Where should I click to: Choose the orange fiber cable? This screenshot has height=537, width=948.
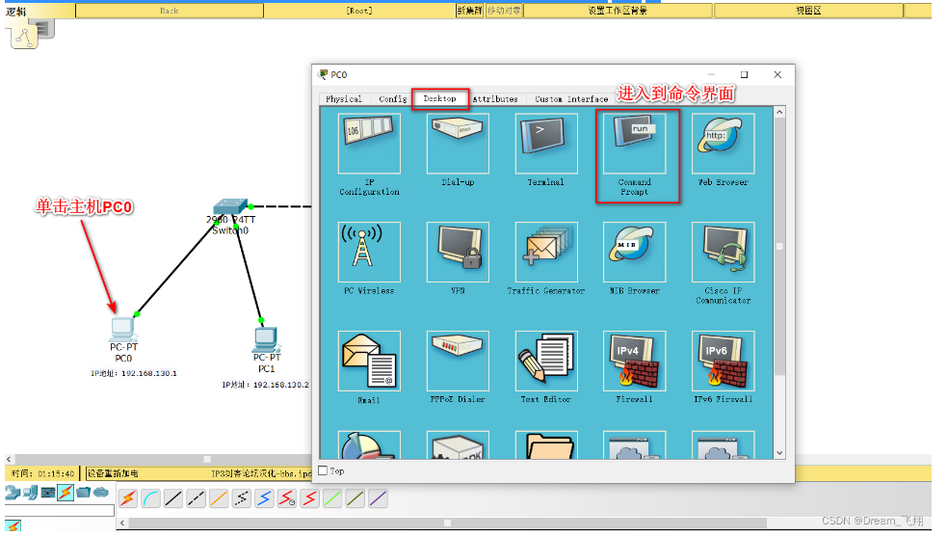[219, 498]
